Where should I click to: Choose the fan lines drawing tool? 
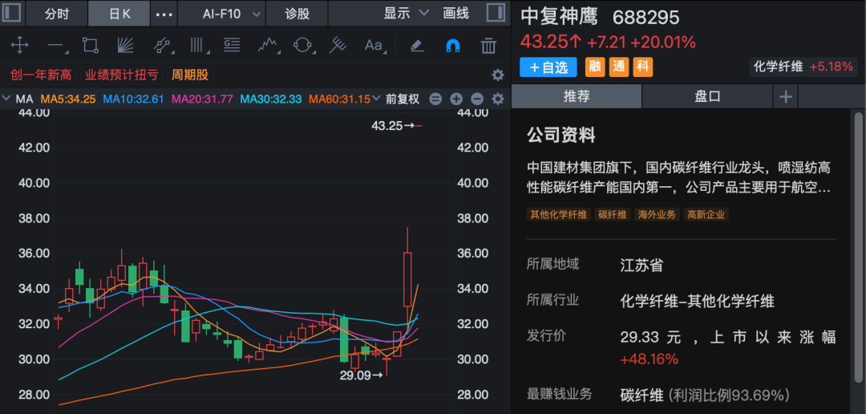[x=126, y=45]
